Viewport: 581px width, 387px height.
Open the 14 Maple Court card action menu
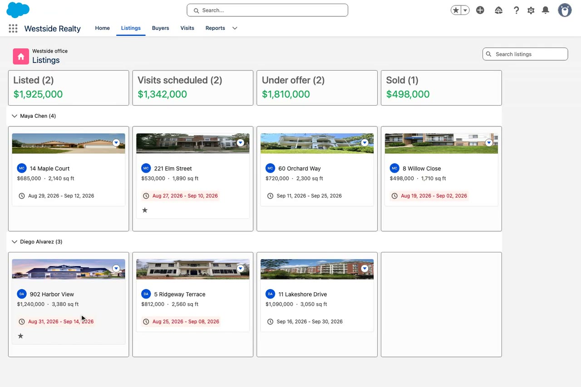(x=116, y=143)
